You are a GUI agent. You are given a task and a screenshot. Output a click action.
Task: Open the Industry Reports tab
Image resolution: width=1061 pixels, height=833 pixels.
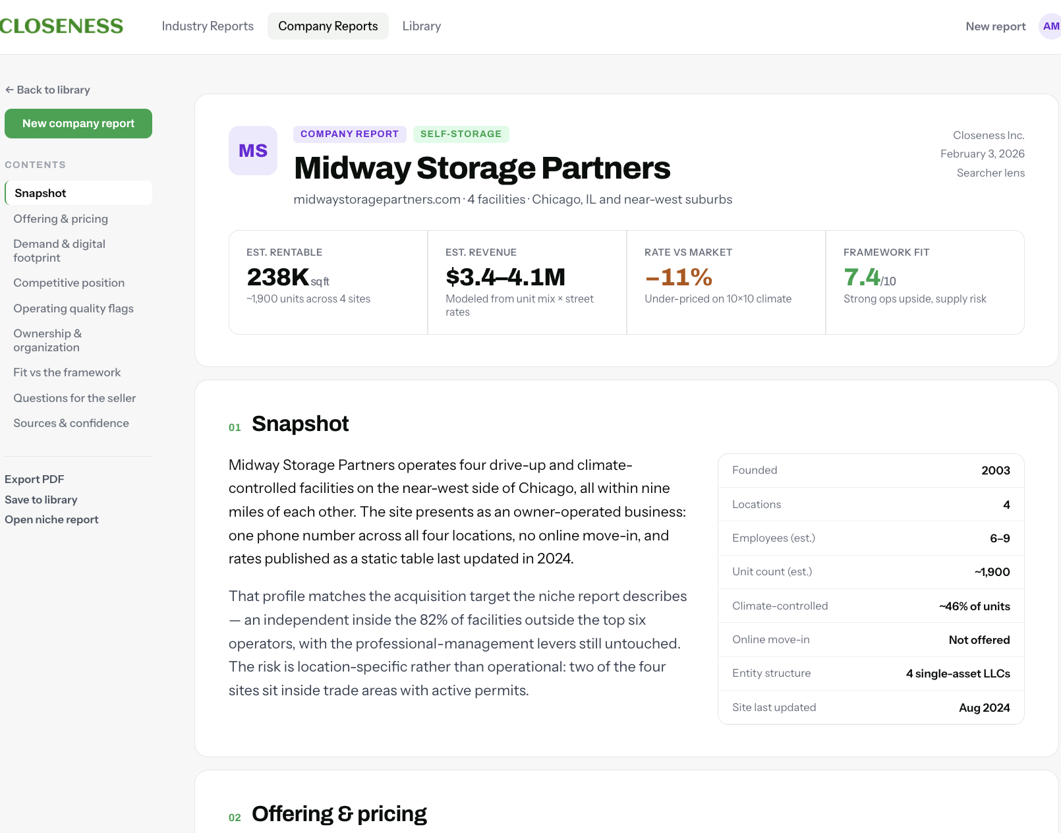(208, 26)
